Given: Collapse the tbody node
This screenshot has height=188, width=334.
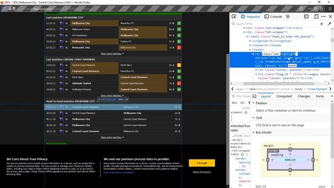Looking at the screenshot, I should point(250,50).
